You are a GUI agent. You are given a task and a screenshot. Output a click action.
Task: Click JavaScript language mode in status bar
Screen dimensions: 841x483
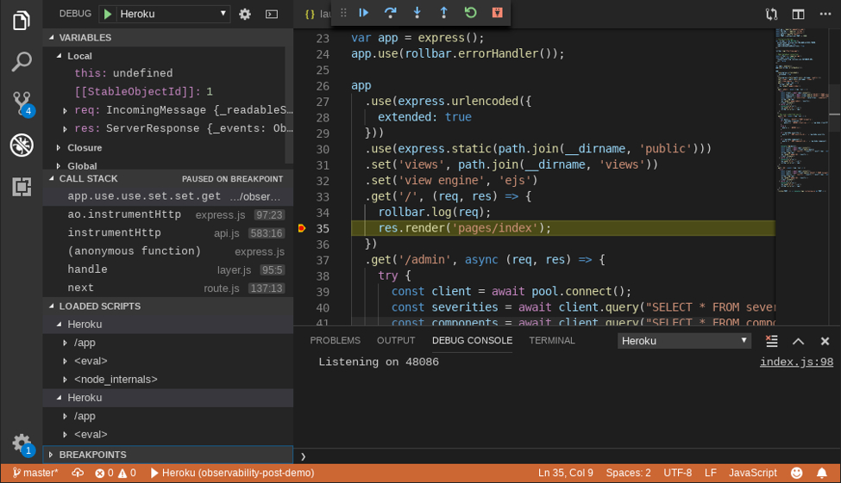[752, 473]
